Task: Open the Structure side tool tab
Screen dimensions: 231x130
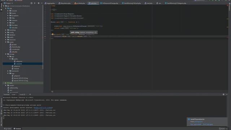Action: (1, 103)
